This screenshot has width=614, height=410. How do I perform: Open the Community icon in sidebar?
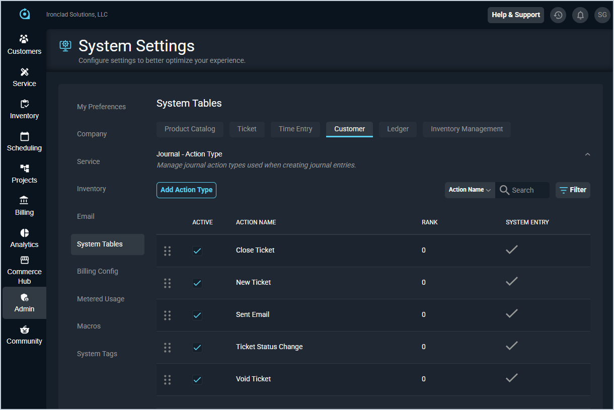click(x=24, y=330)
